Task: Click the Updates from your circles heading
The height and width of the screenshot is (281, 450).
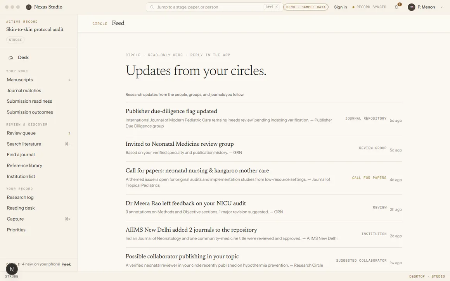Action: tap(196, 71)
